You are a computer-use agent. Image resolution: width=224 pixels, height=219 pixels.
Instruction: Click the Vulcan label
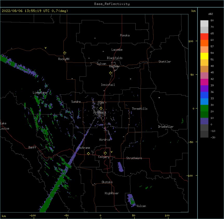click(x=141, y=206)
